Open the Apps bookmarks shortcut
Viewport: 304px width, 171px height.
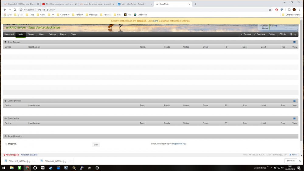click(x=8, y=15)
